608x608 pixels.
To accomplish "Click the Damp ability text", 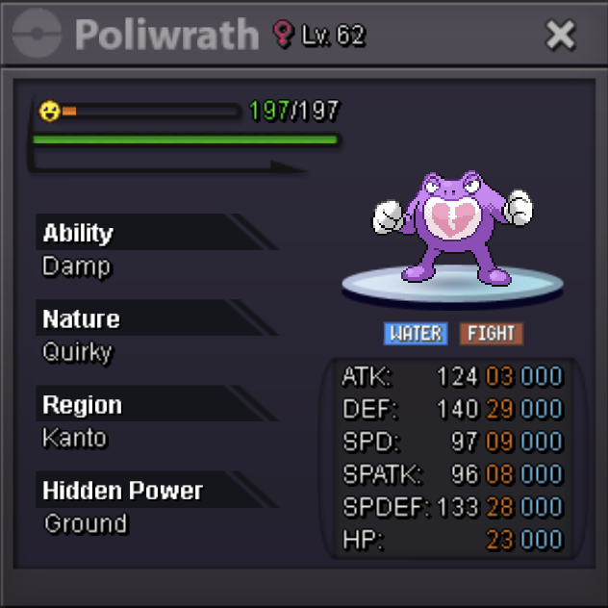I will click(x=77, y=267).
